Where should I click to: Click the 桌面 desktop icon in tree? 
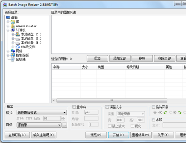(x=8, y=18)
